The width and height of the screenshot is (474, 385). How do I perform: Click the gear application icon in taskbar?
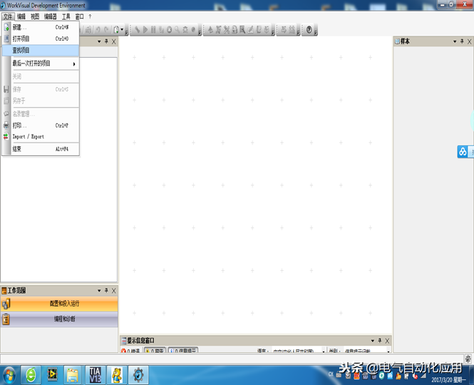coord(137,374)
